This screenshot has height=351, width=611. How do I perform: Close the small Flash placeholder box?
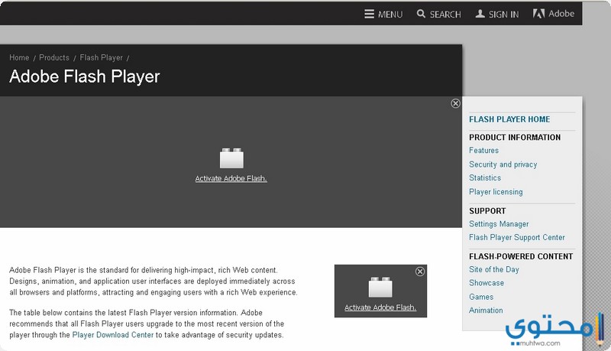pyautogui.click(x=419, y=271)
